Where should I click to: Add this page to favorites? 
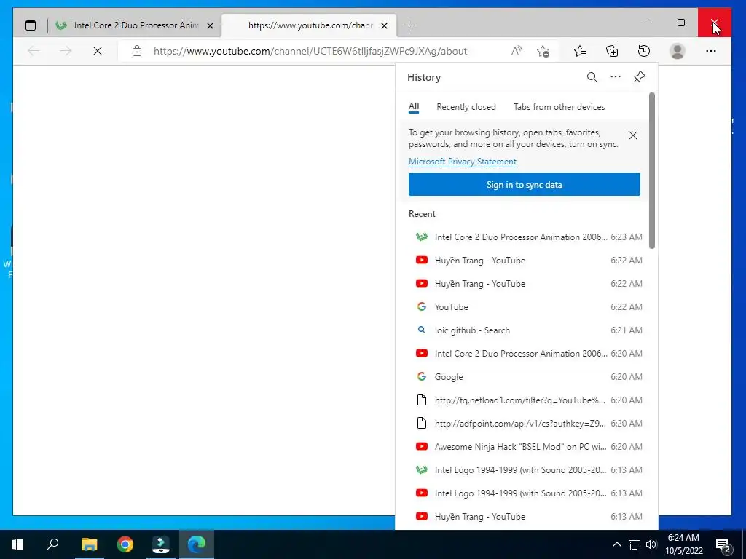pos(543,51)
